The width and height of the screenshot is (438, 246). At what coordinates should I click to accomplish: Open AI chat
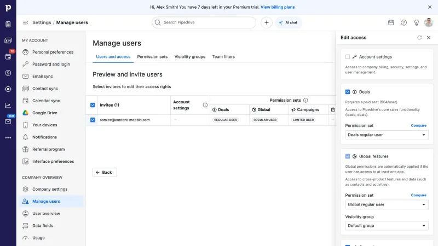click(289, 22)
